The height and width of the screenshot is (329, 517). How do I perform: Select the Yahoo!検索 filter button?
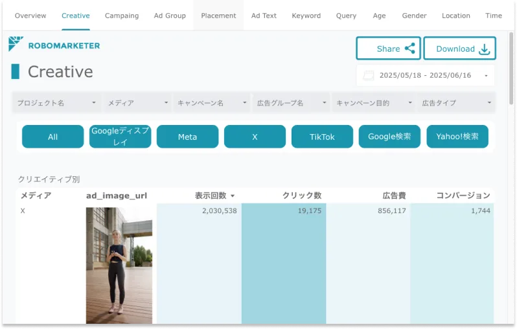(457, 137)
